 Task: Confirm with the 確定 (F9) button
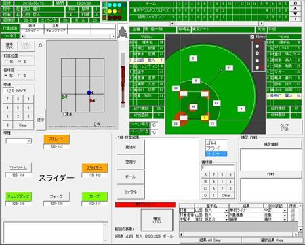[157, 220]
